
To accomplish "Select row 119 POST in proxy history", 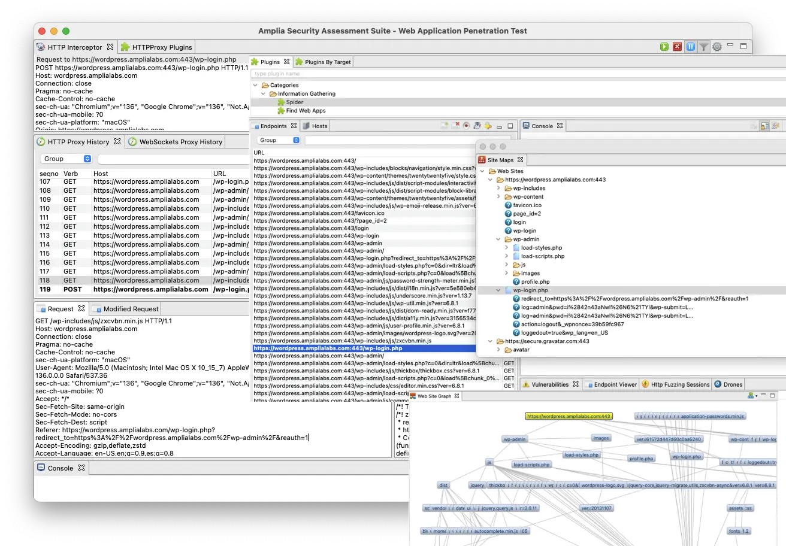I will [141, 289].
